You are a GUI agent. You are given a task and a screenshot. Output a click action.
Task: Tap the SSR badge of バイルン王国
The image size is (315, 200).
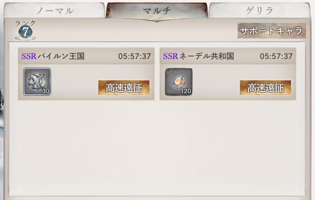29,56
